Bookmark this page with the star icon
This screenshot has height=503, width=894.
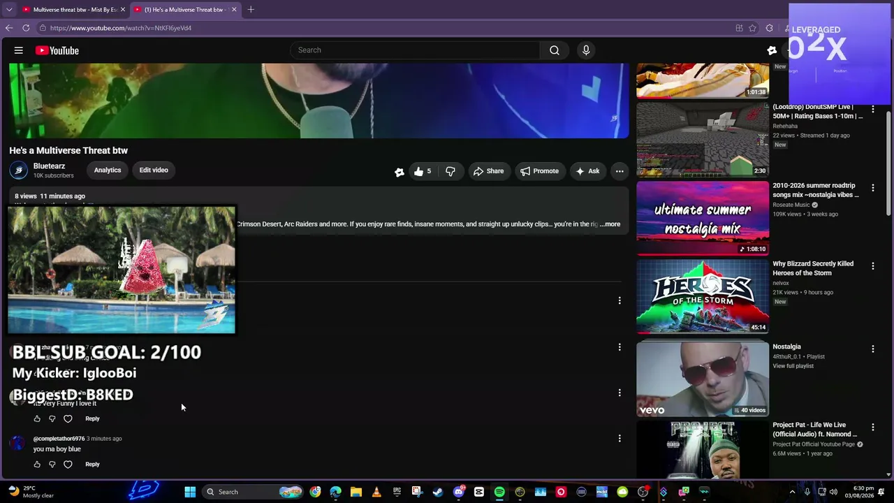click(752, 28)
